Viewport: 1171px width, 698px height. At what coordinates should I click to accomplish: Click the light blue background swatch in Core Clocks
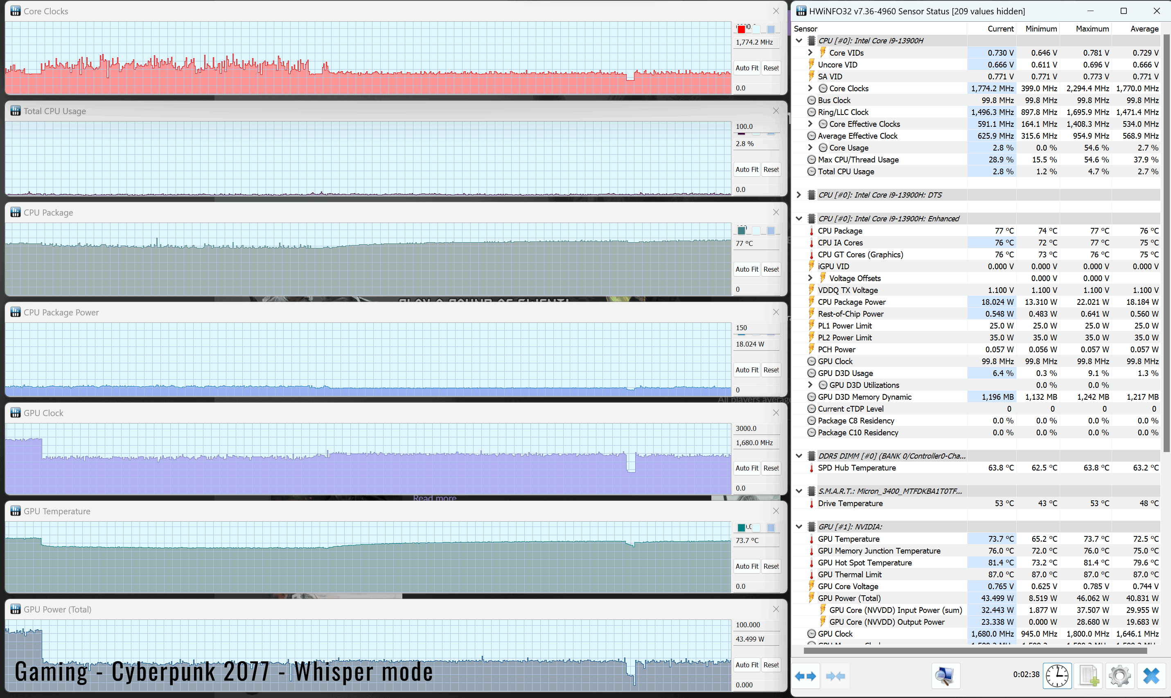click(x=756, y=29)
